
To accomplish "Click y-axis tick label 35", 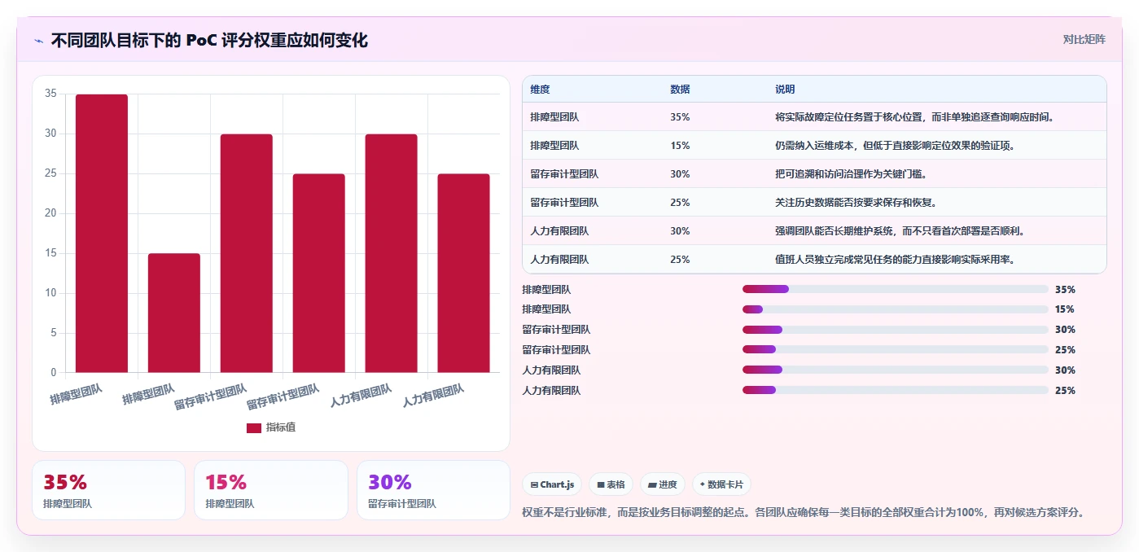I will [50, 94].
